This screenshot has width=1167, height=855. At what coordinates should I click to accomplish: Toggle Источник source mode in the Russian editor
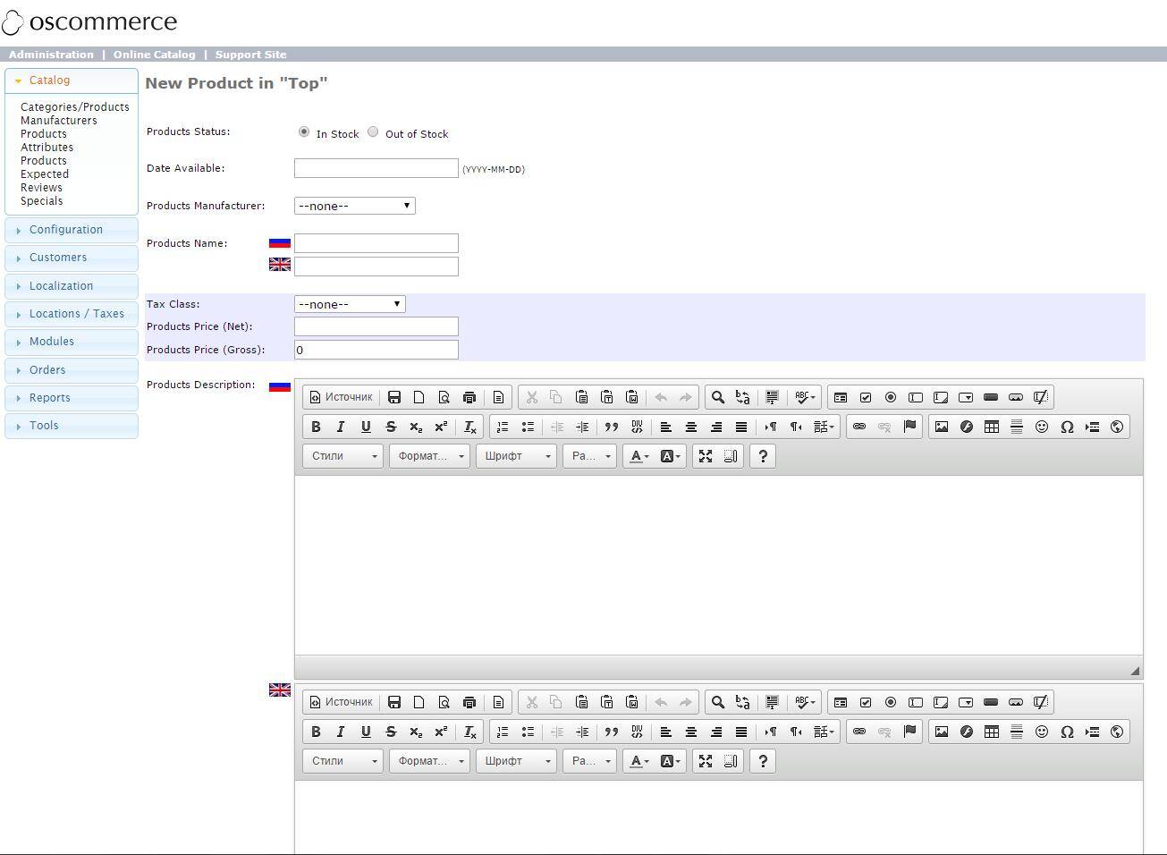point(341,397)
